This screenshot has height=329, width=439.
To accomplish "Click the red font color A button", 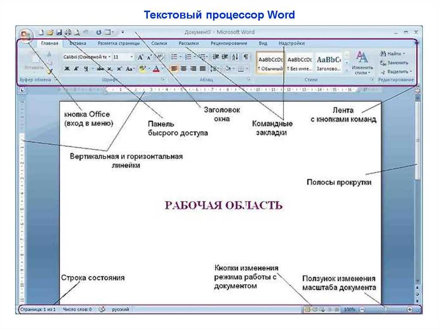I will 156,69.
